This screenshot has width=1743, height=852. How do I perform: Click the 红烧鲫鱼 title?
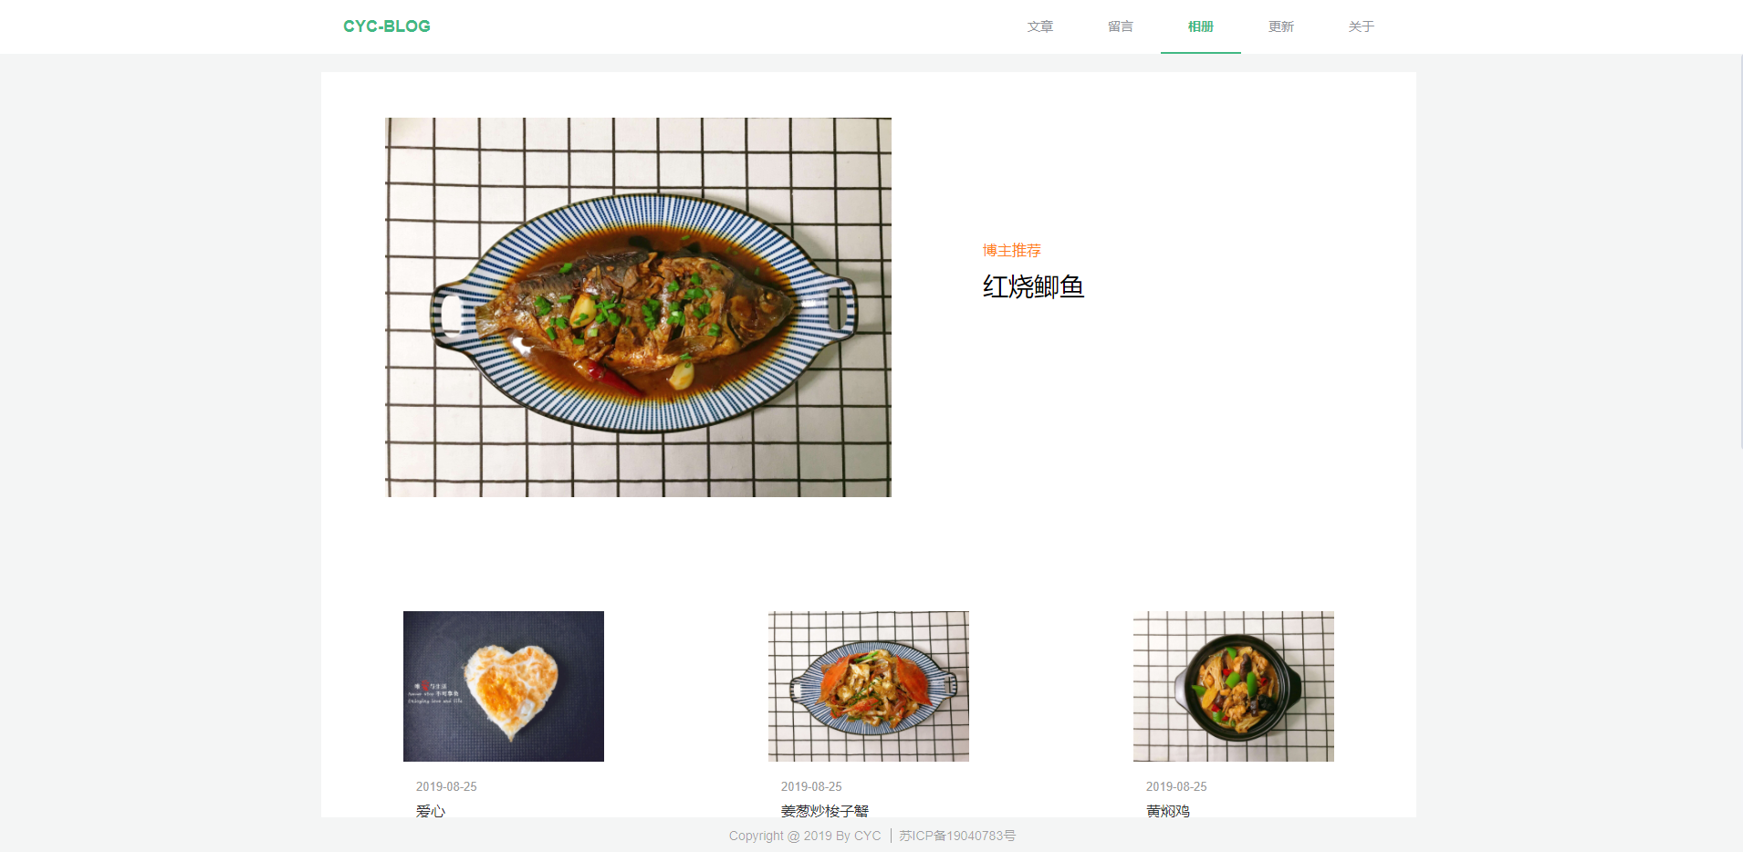[x=1033, y=286]
